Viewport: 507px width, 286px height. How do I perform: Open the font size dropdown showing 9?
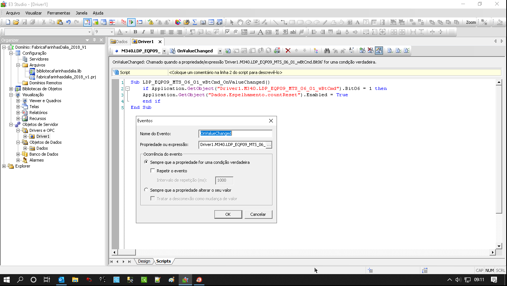coord(112,32)
